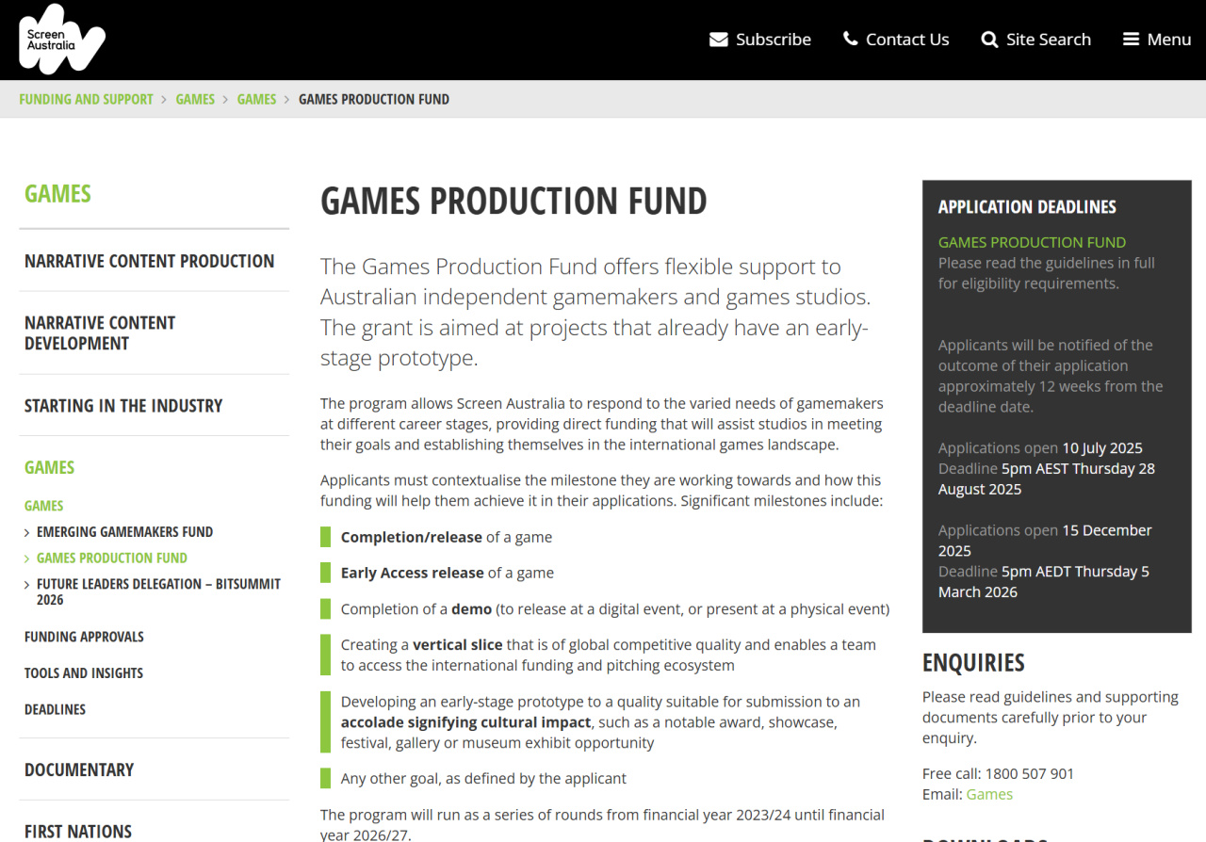The height and width of the screenshot is (842, 1206).
Task: Click the breadcrumb current page Games Production Fund
Action: point(374,99)
